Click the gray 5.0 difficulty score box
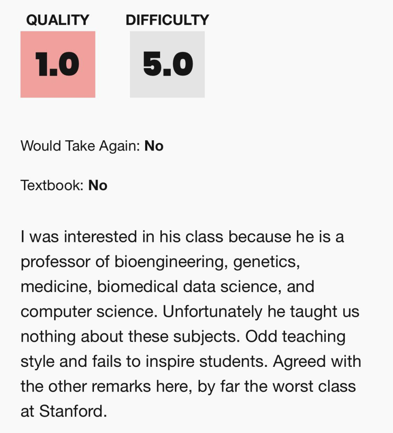 [167, 65]
